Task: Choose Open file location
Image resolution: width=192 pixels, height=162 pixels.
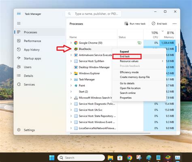Action: pos(139,88)
